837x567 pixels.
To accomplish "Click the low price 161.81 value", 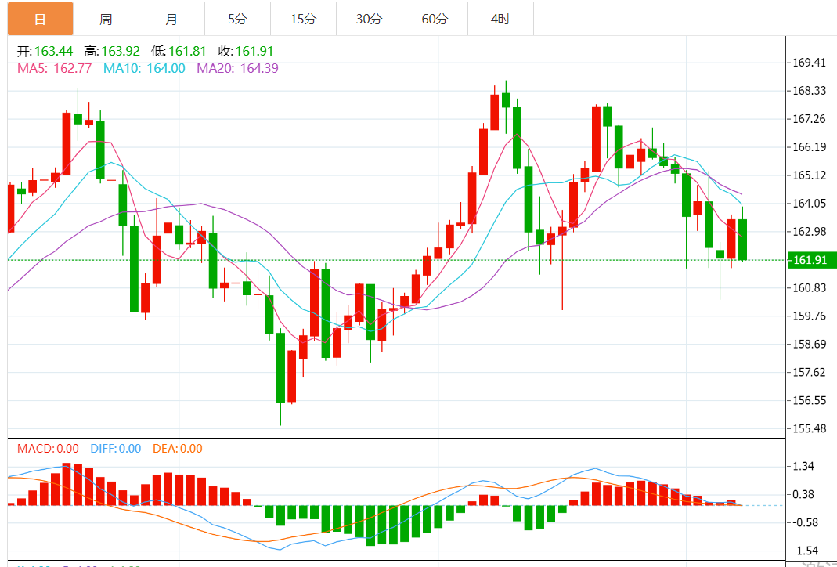I will coord(187,51).
